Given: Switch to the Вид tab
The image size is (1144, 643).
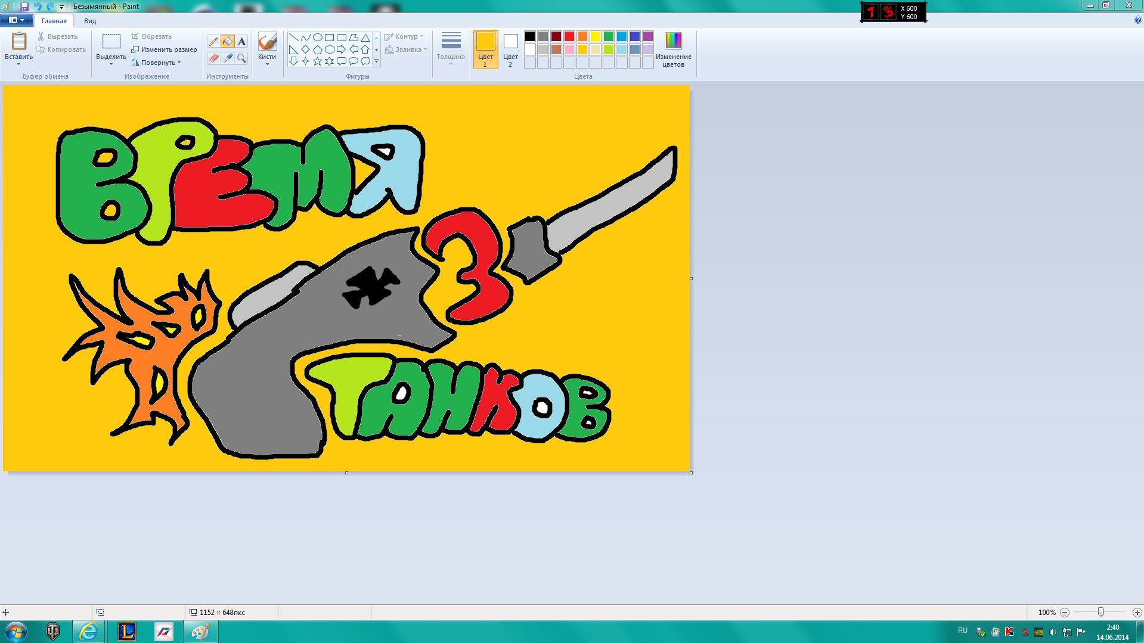Looking at the screenshot, I should (90, 21).
